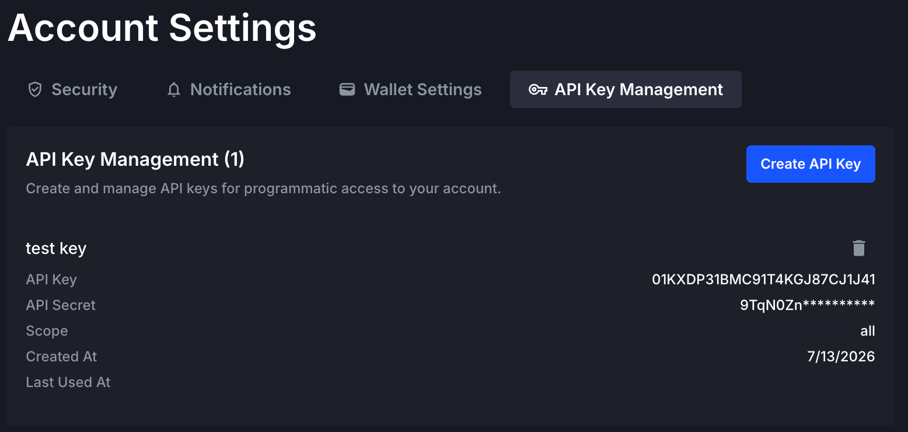Image resolution: width=908 pixels, height=432 pixels.
Task: Click the "Created At" label
Action: pyautogui.click(x=61, y=357)
